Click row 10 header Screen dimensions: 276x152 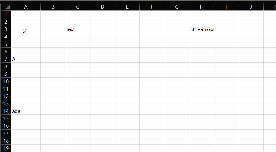[6, 81]
